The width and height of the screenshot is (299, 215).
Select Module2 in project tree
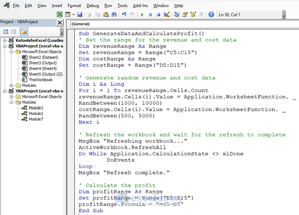[x=36, y=113]
